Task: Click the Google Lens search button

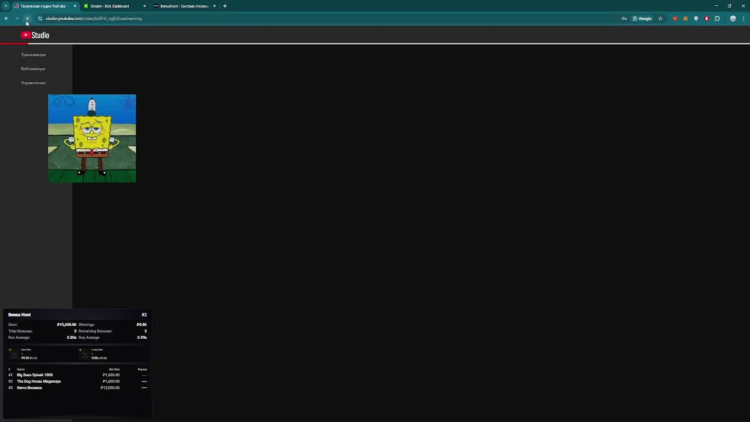Action: (642, 19)
